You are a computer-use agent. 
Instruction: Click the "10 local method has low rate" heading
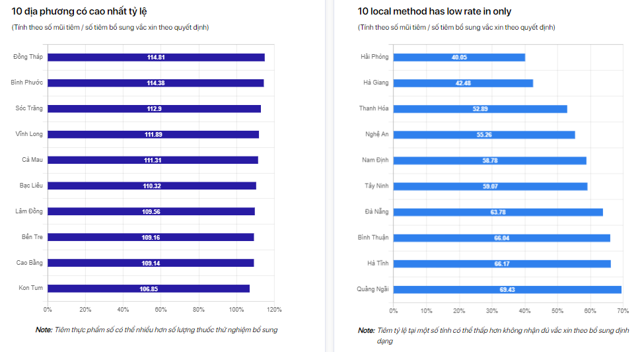tap(434, 11)
